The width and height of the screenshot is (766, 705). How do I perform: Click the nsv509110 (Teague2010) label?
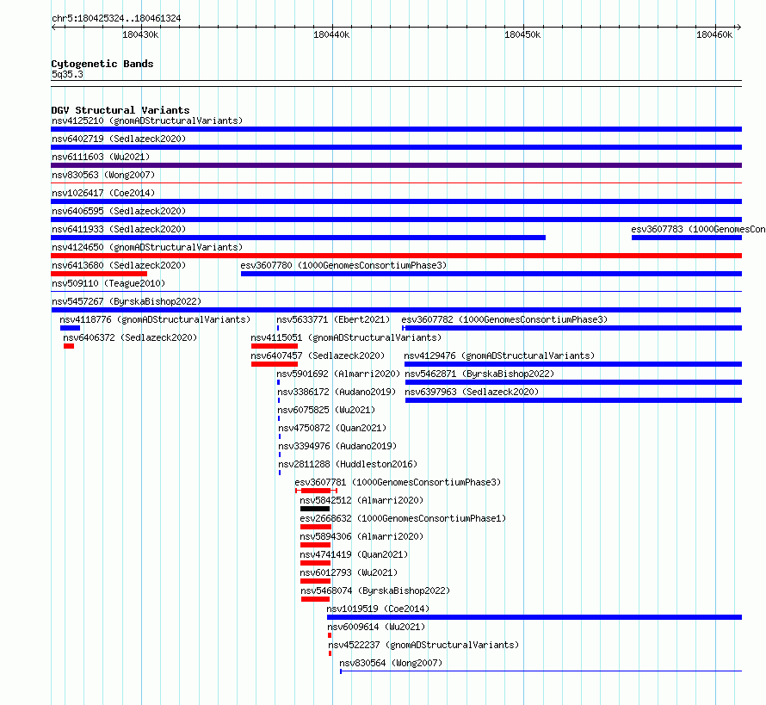click(x=108, y=283)
